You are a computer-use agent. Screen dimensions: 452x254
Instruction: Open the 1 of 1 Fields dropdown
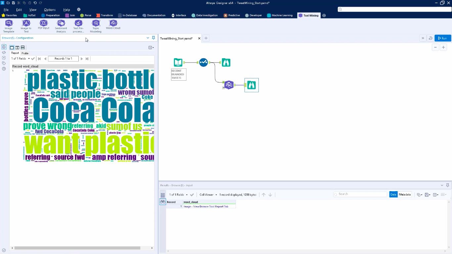(x=19, y=59)
